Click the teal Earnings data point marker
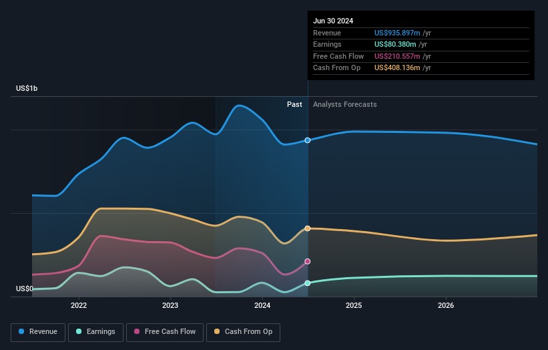The height and width of the screenshot is (350, 548). tap(308, 283)
